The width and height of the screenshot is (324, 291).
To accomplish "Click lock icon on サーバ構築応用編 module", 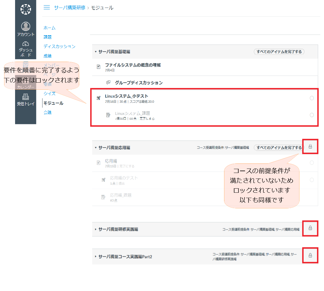I will pyautogui.click(x=310, y=146).
